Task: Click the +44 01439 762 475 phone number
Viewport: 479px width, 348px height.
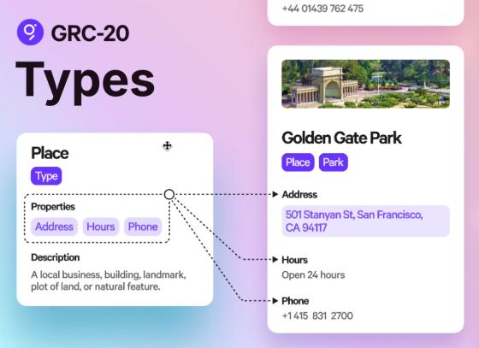Action: click(x=322, y=9)
